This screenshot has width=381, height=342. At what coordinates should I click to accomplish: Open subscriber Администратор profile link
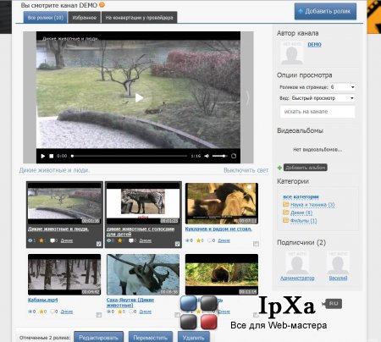[297, 279]
